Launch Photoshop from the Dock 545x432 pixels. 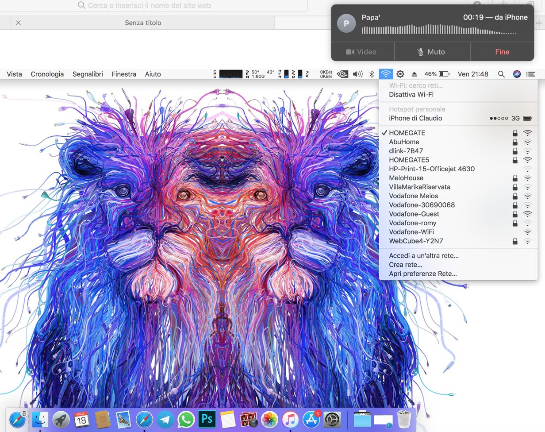point(207,419)
